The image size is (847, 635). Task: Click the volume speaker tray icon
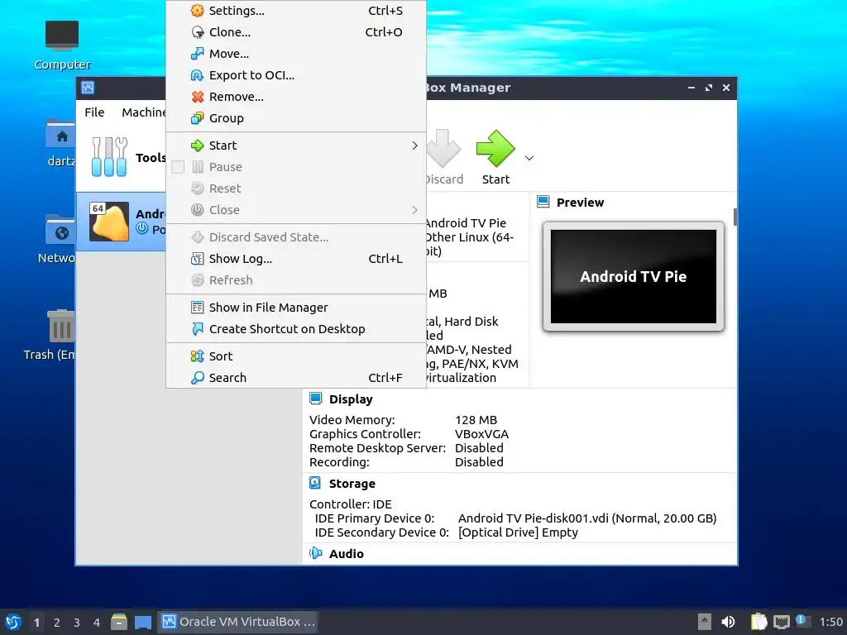[728, 622]
